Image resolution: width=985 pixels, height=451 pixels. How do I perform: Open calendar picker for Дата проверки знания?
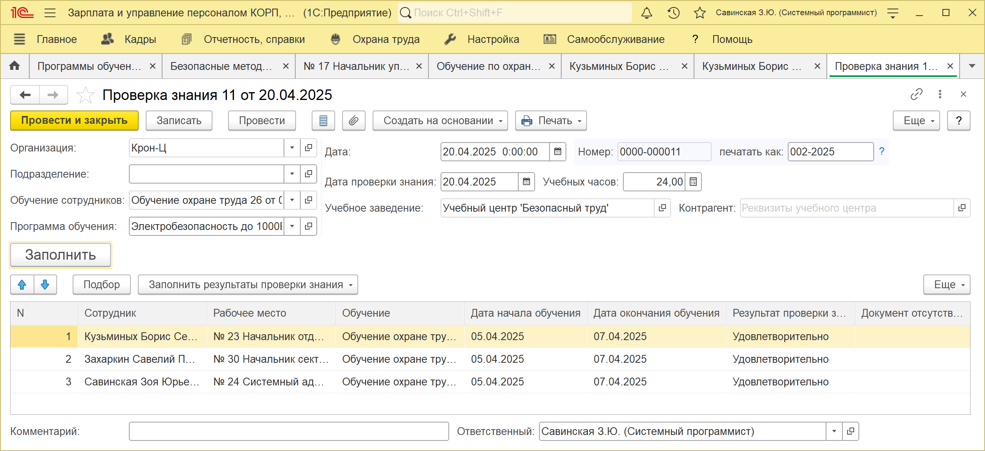pos(526,182)
